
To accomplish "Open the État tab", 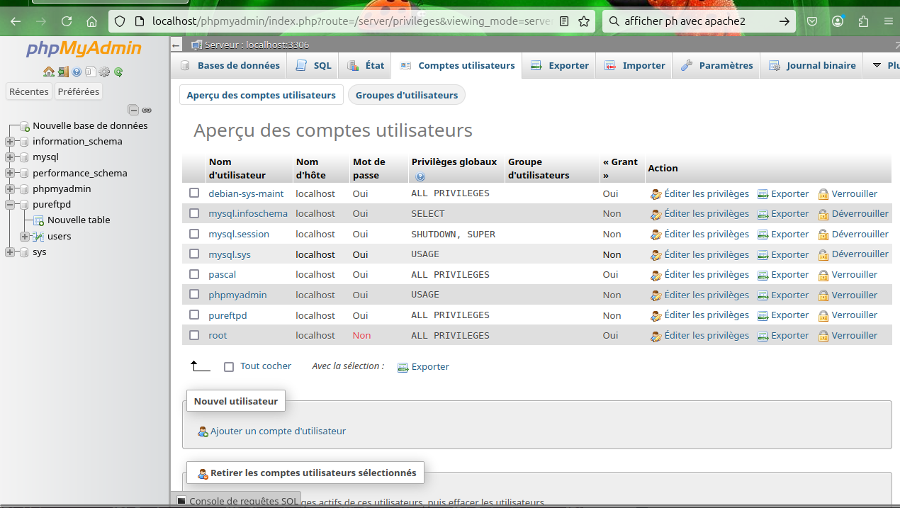I will pos(366,65).
